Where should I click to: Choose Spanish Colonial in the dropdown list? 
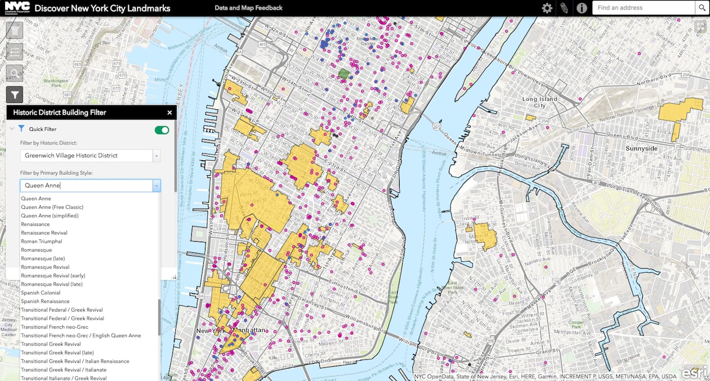pyautogui.click(x=41, y=293)
